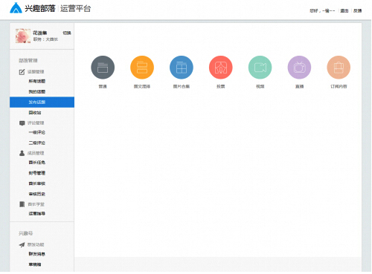Screen dimensions: 372x274
Task: Open the blue 图片合集 gallery icon
Action: coord(182,68)
